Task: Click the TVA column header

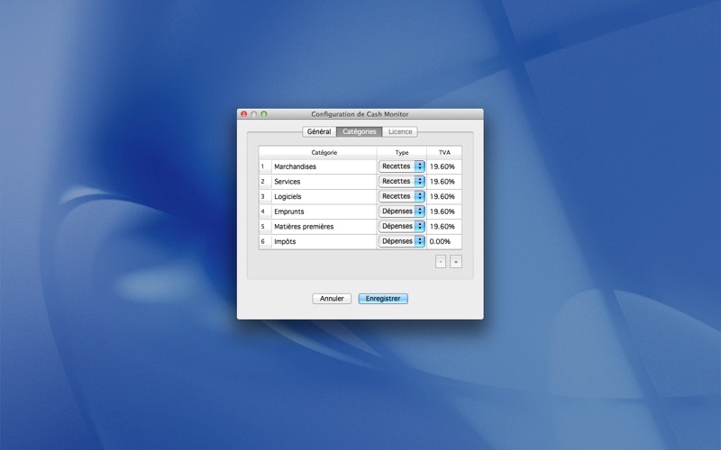Action: click(444, 153)
